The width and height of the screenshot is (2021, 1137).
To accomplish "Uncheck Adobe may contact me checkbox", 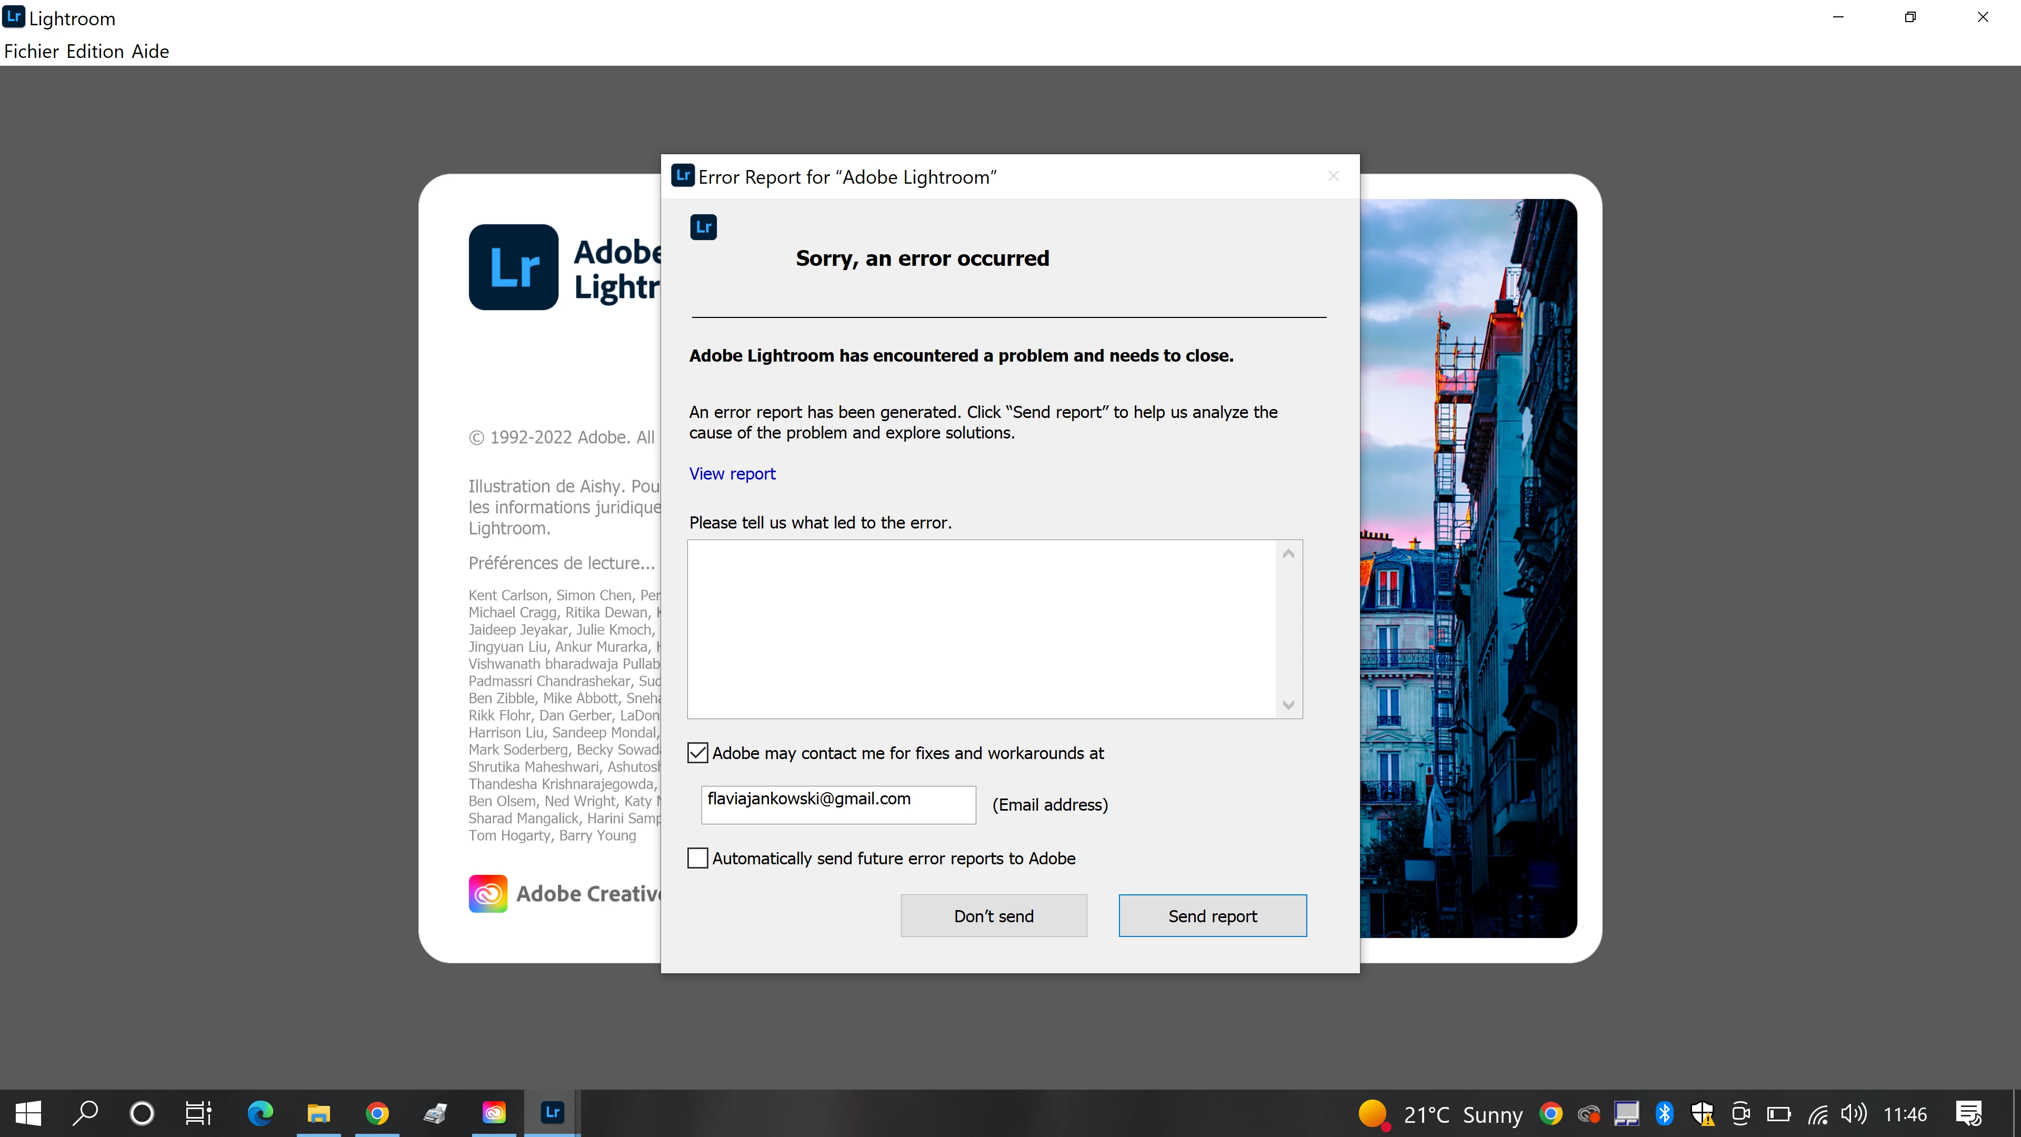I will click(697, 753).
